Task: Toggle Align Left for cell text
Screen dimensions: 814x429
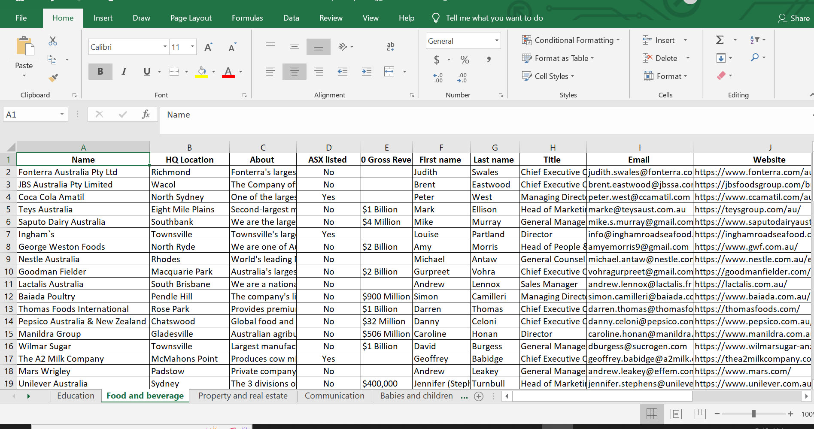Action: coord(270,72)
